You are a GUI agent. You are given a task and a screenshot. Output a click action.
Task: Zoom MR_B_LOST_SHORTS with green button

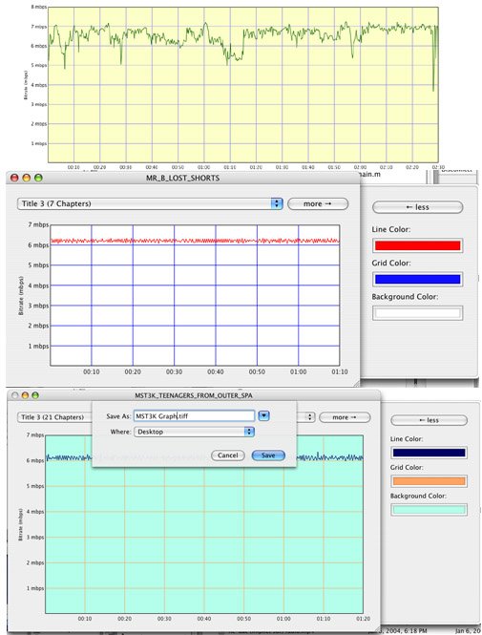click(38, 178)
